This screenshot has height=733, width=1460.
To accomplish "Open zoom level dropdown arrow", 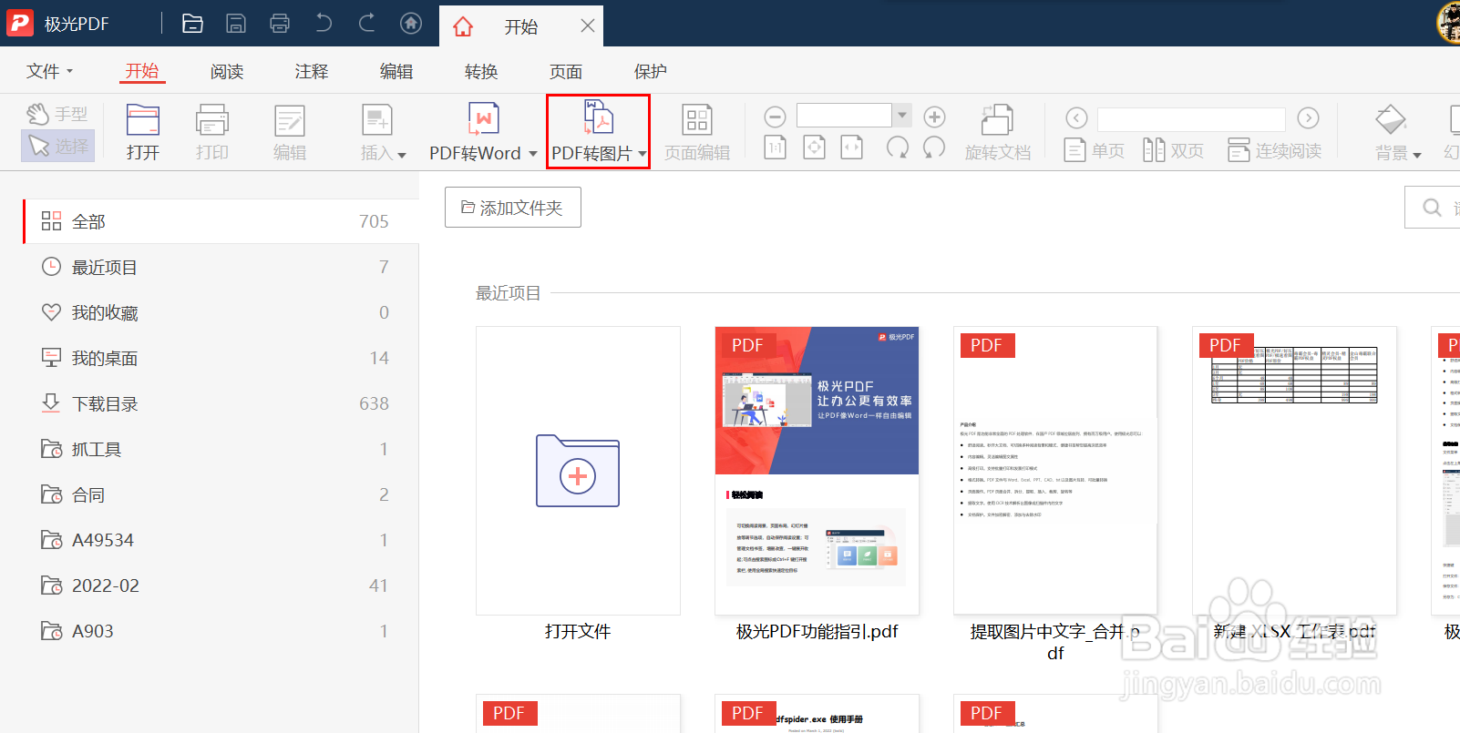I will tap(902, 115).
